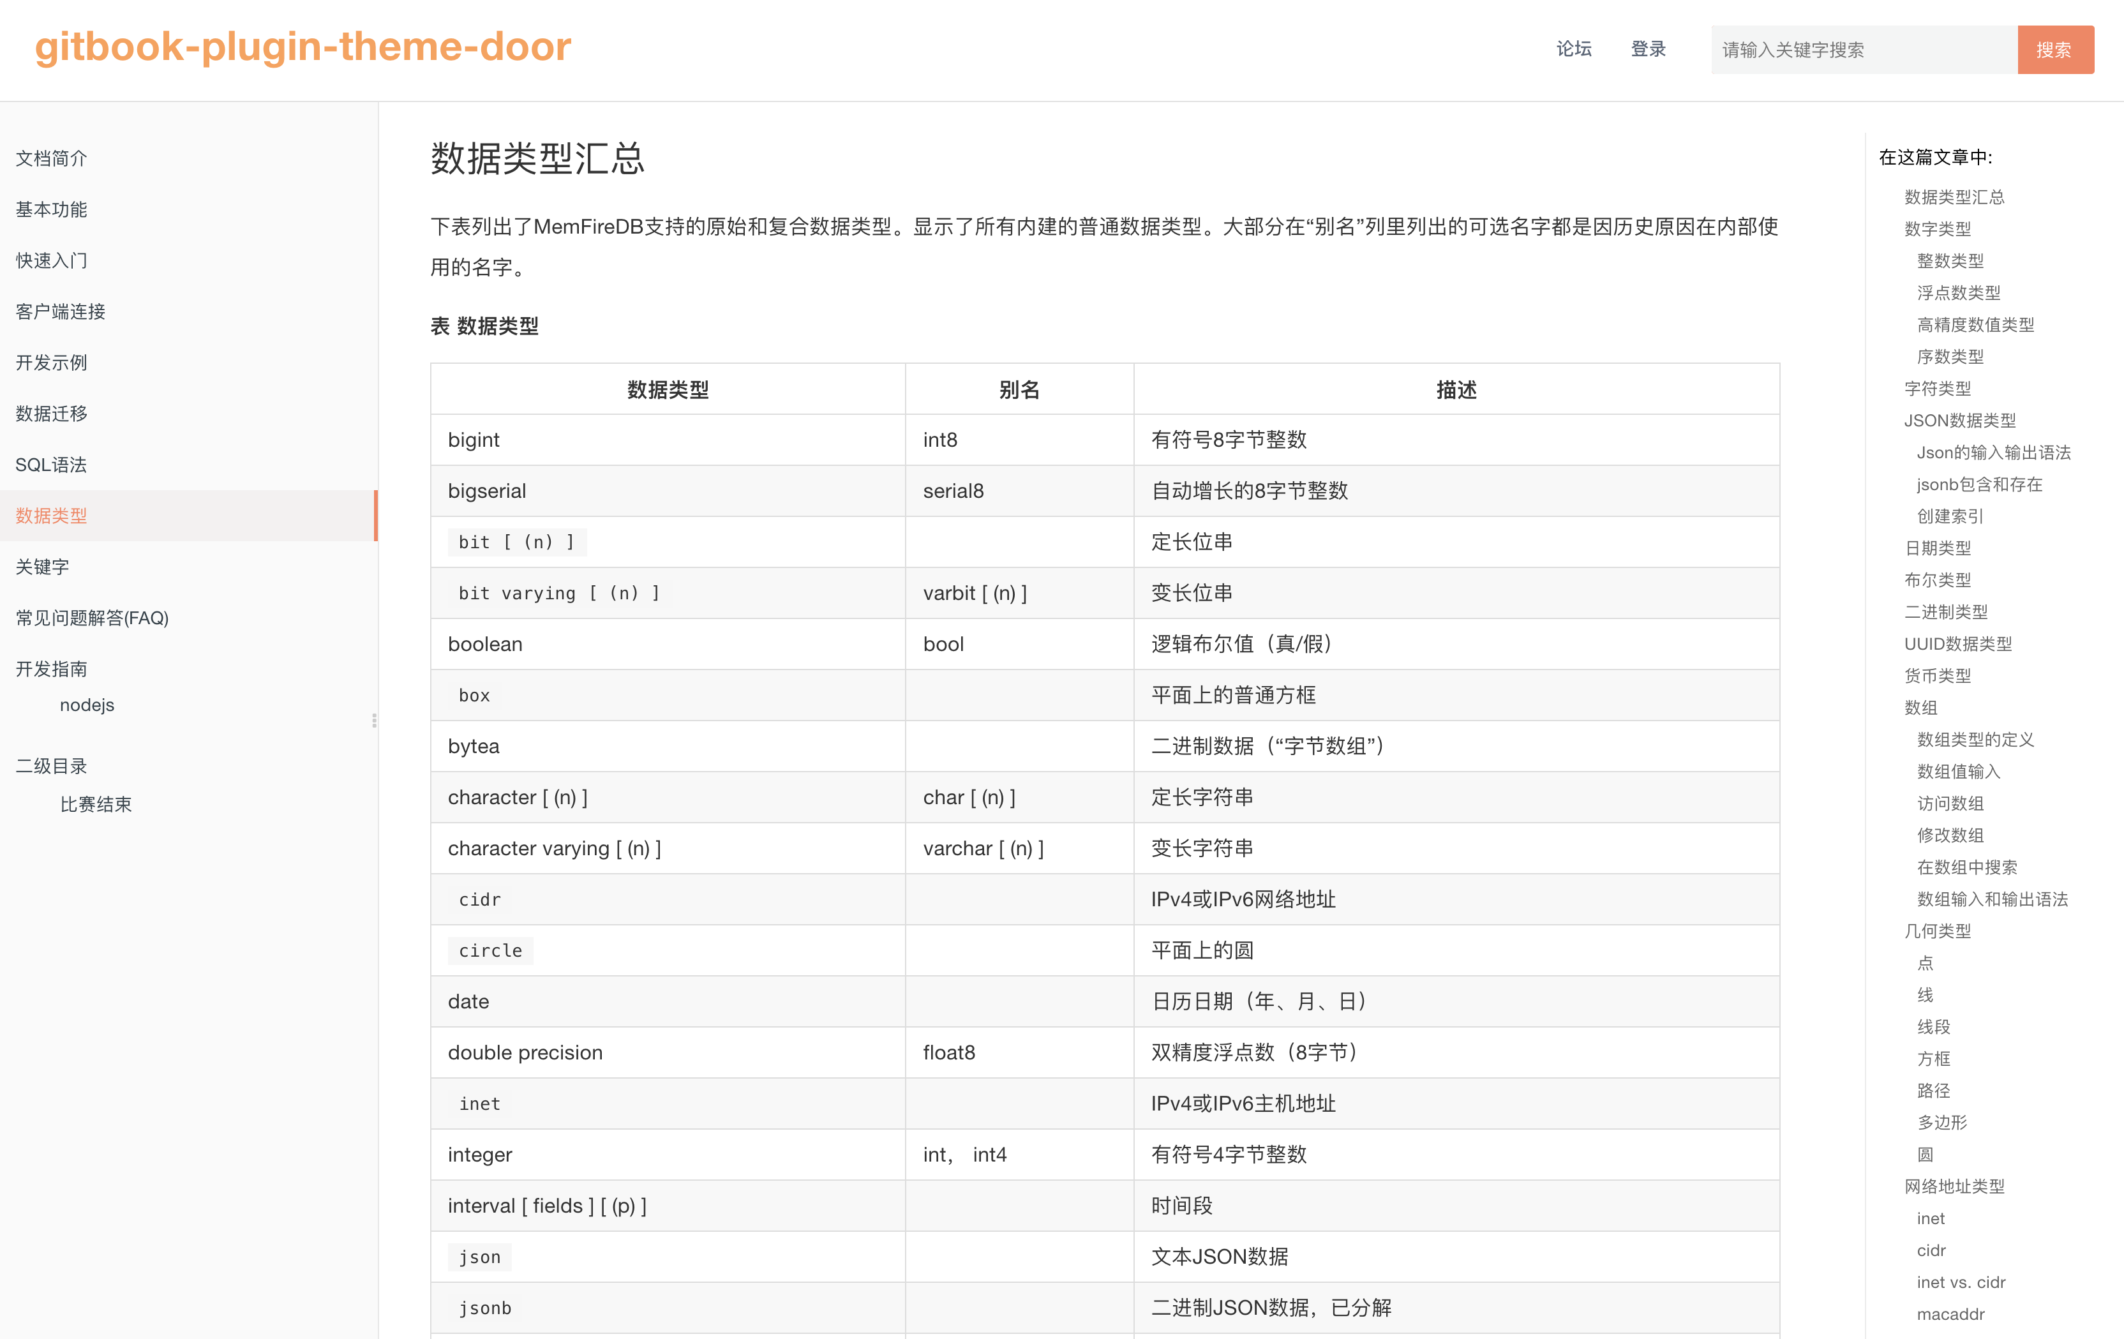
Task: Focus the keyword search input field
Action: [x=1863, y=49]
